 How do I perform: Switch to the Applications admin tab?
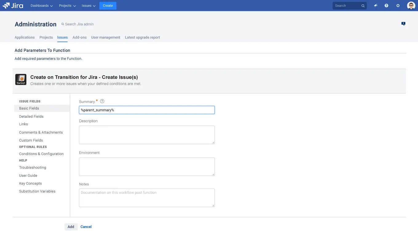tap(25, 37)
